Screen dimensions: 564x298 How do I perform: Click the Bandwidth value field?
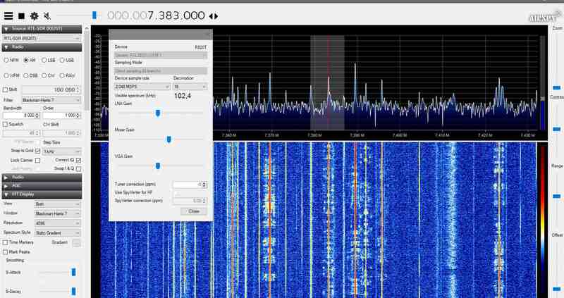(21, 115)
